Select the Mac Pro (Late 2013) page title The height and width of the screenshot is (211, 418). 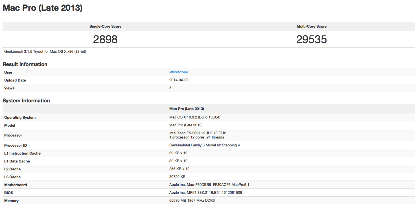tap(43, 8)
